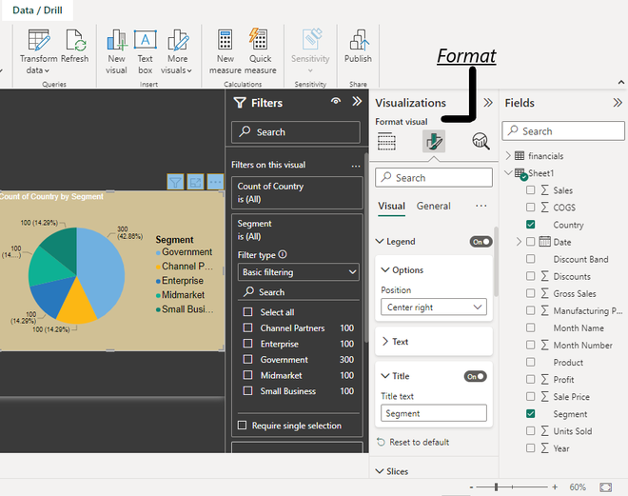Adjust the zoom slider handle
Viewport: 628px width, 496px height.
tap(497, 487)
